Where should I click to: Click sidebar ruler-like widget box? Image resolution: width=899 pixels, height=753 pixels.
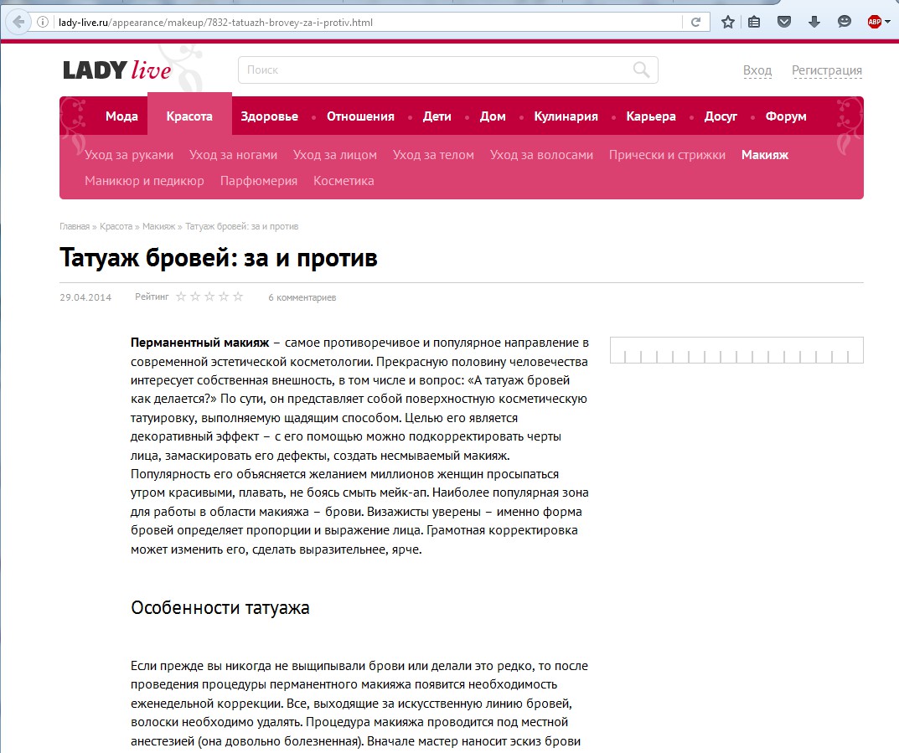[x=736, y=350]
